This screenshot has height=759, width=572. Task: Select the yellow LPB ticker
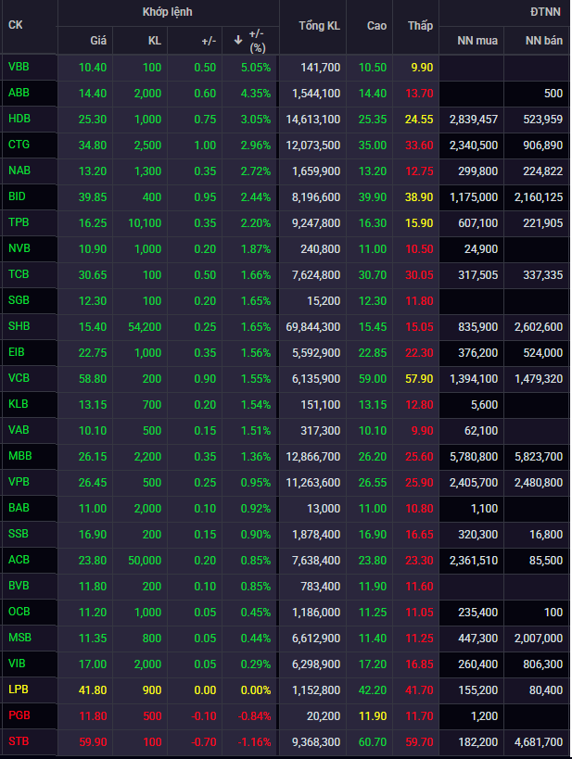tap(19, 690)
